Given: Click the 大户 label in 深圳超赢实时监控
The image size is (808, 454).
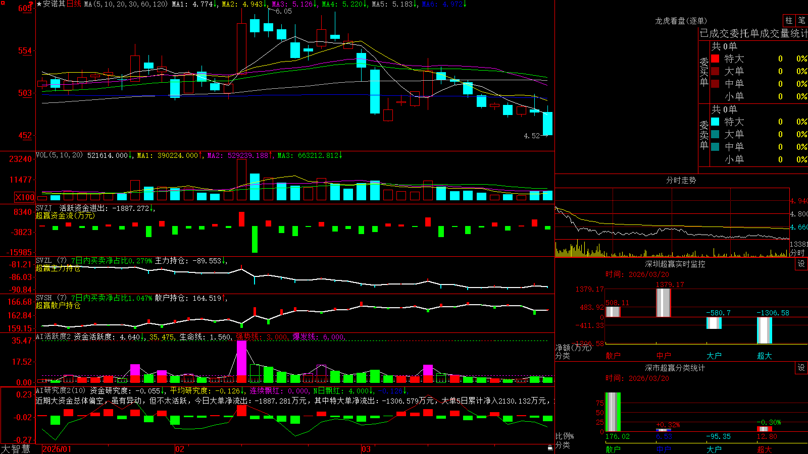Looking at the screenshot, I should 714,356.
